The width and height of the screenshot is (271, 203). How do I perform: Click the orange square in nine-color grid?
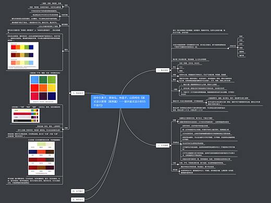tap(43, 88)
